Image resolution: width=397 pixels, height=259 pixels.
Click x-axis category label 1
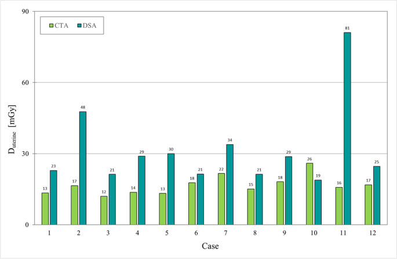pos(49,233)
